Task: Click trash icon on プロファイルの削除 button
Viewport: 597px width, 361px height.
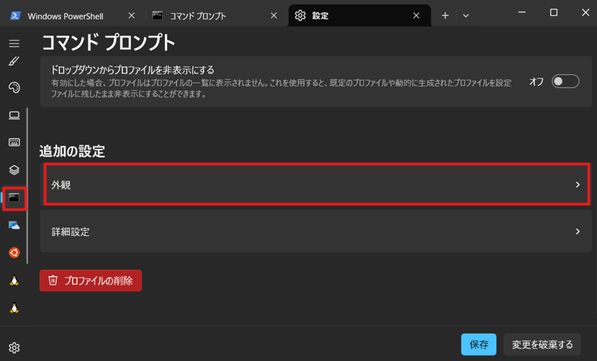Action: [53, 281]
